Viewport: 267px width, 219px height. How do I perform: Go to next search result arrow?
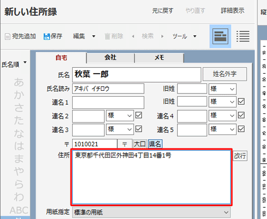162,36
